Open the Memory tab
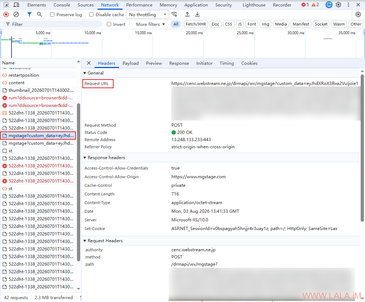Viewport: 365px width, 302px height. pyautogui.click(x=168, y=5)
